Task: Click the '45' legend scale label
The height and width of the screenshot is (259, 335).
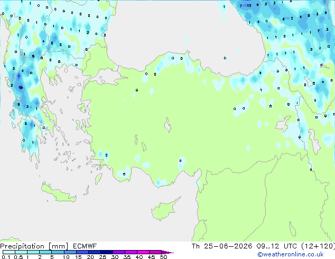Action: (151, 257)
